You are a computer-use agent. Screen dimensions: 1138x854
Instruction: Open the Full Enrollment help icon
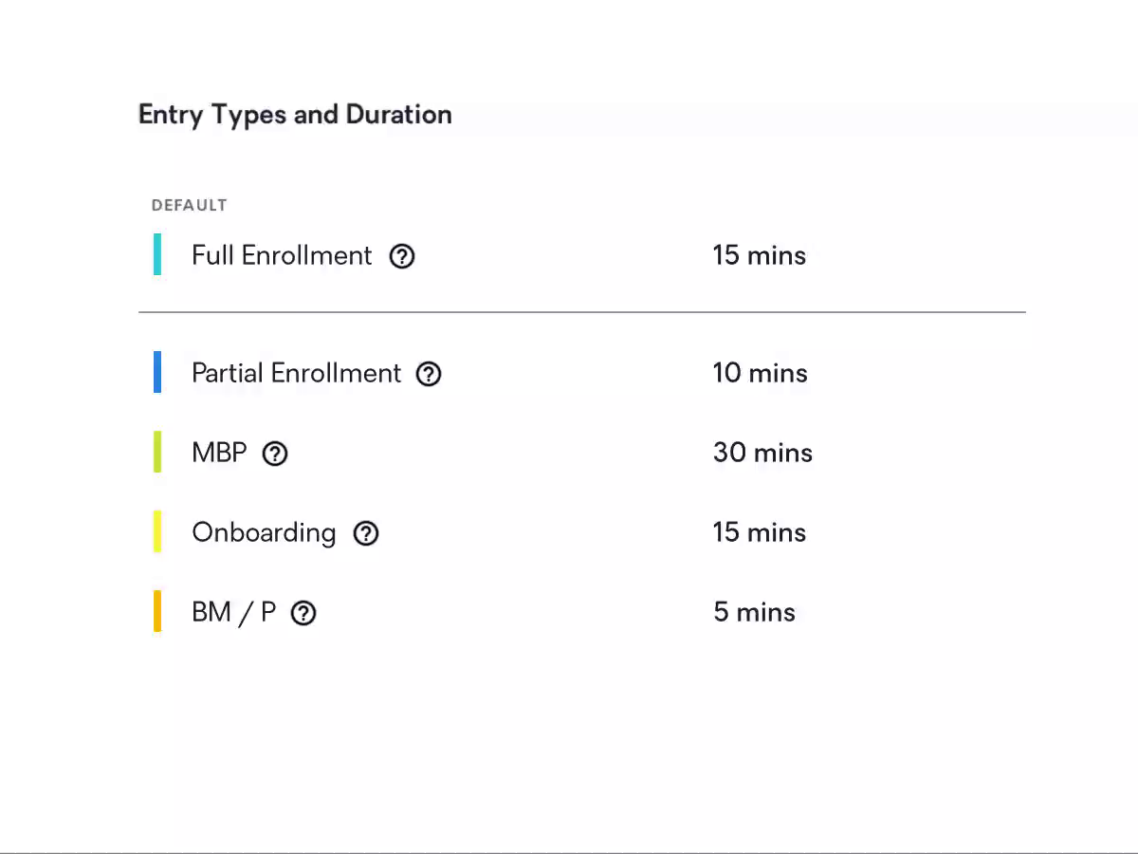point(401,255)
